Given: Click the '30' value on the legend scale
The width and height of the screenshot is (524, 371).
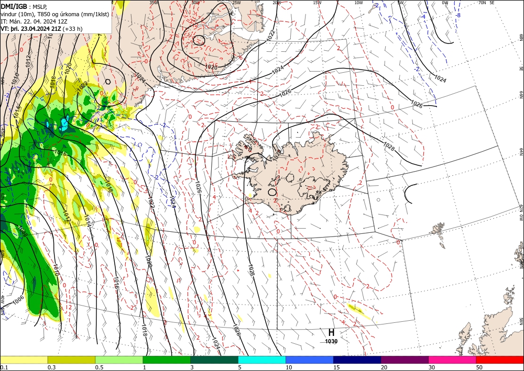Looking at the screenshot, I should [431, 367].
